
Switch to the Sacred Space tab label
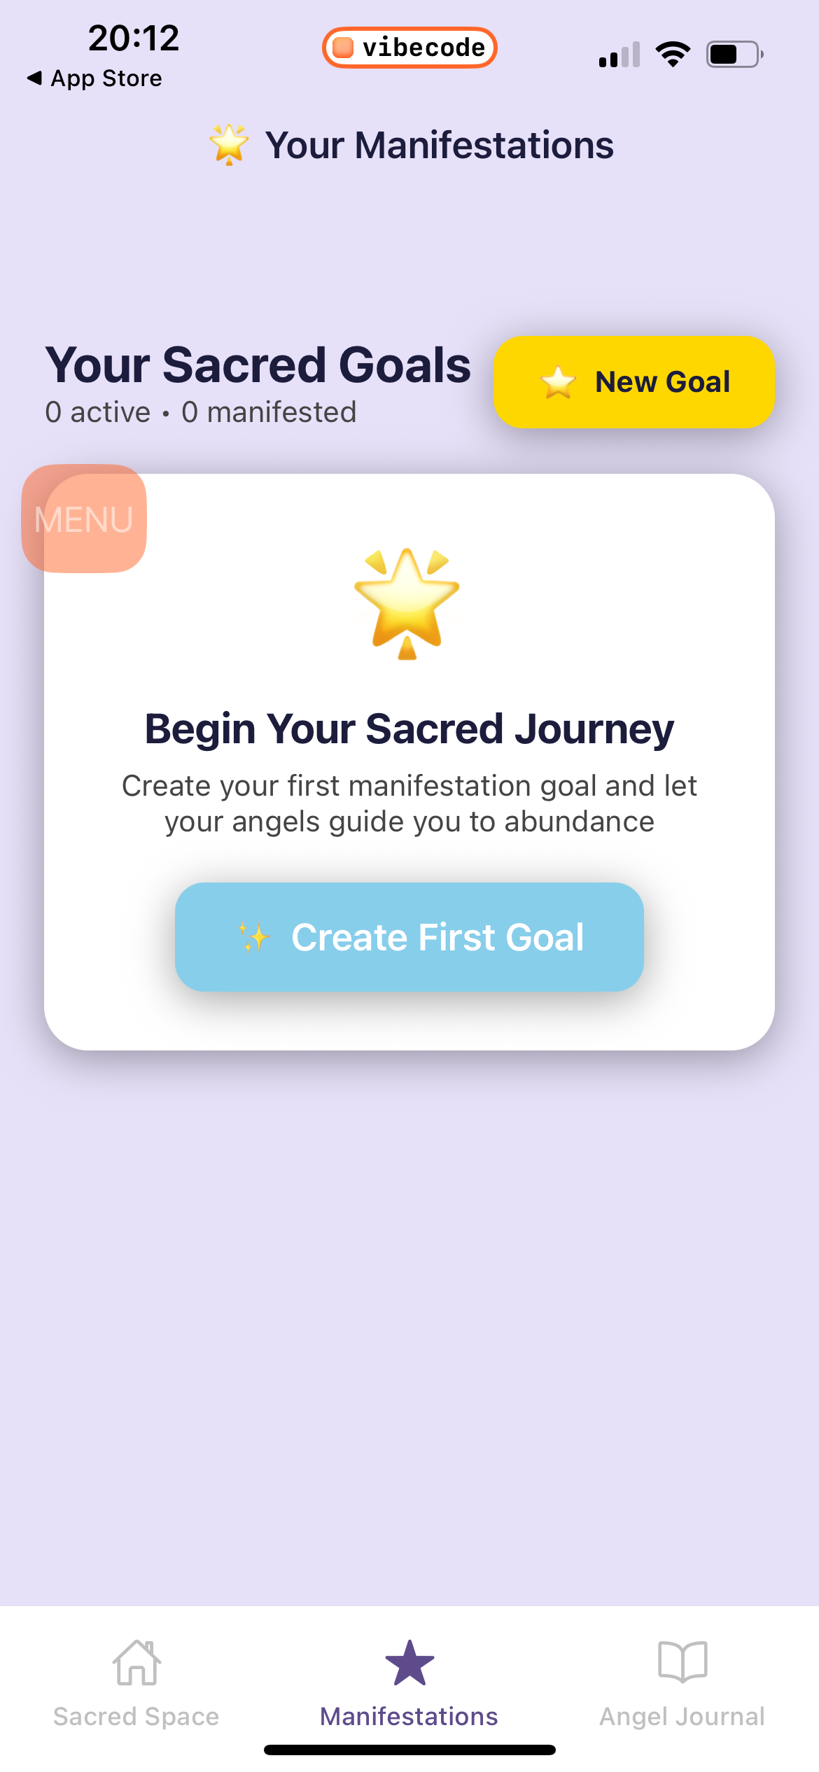click(136, 1717)
